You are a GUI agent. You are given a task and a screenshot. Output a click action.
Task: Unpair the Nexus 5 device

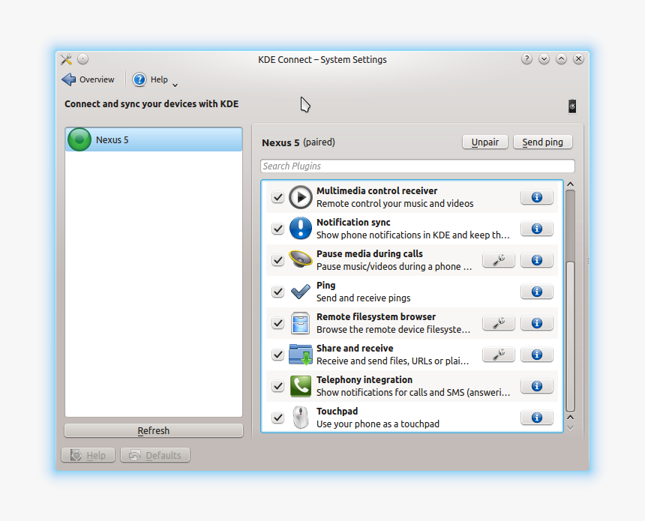485,142
